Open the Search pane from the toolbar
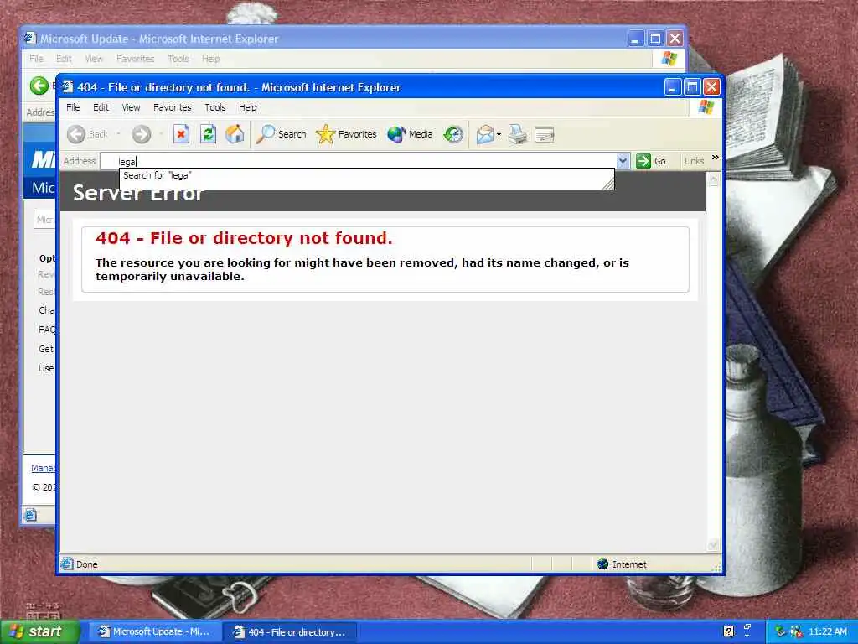 click(x=282, y=134)
